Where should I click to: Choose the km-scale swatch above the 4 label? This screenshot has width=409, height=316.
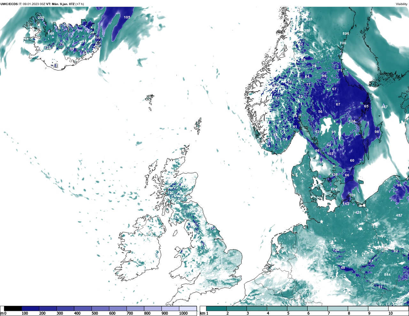tap(277, 308)
